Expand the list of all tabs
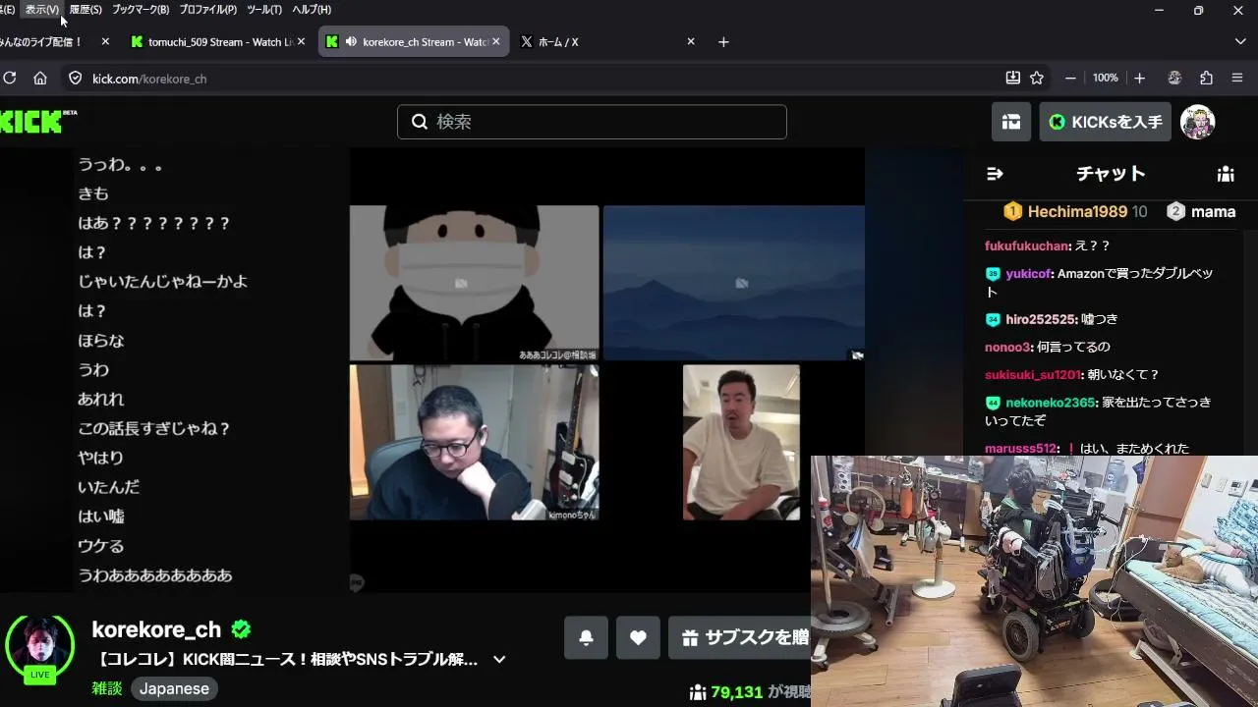This screenshot has height=707, width=1258. pyautogui.click(x=1240, y=42)
